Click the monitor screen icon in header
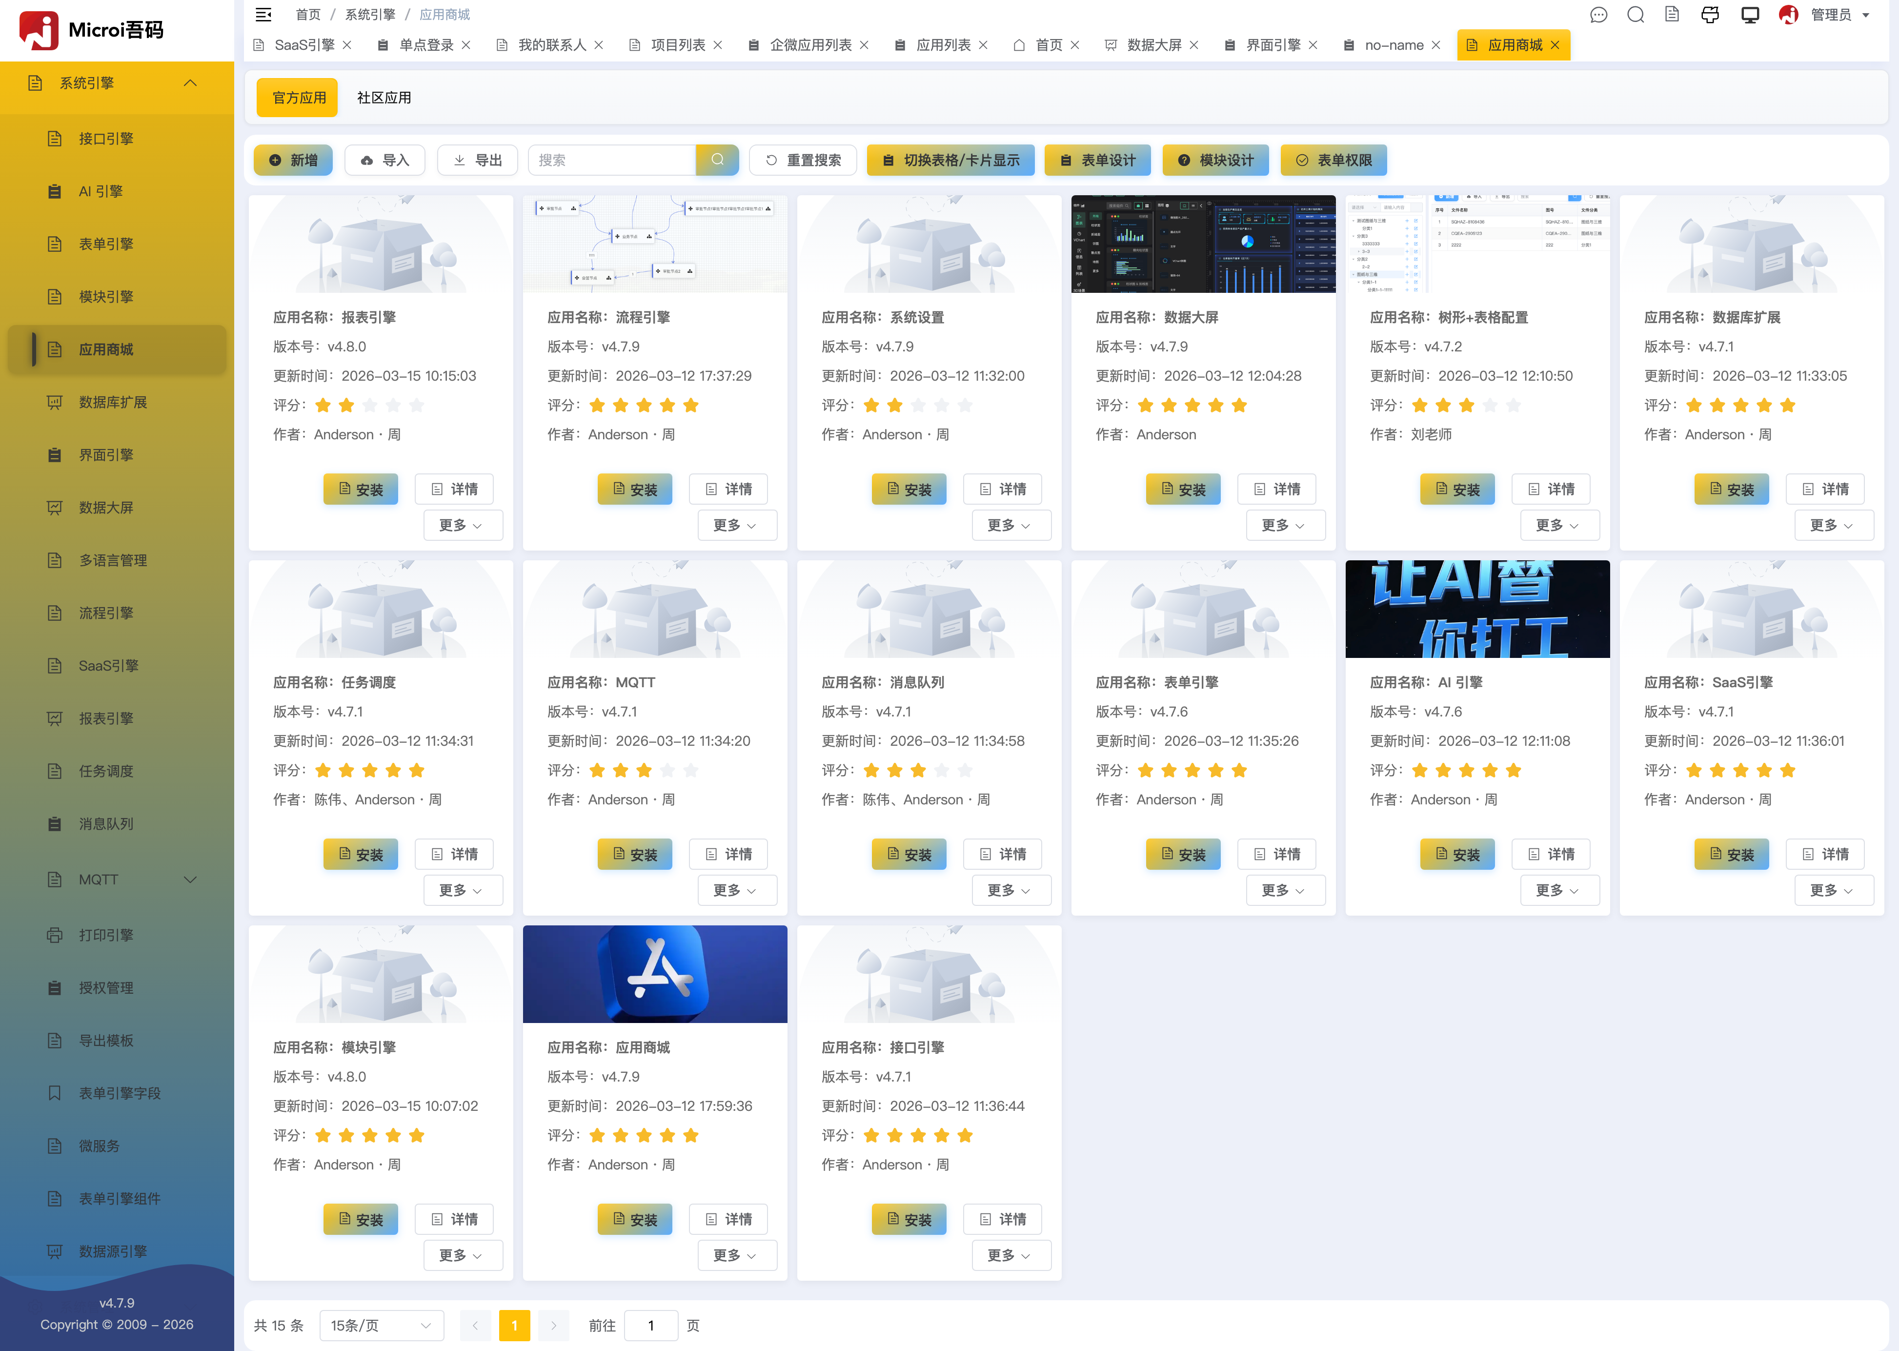1899x1351 pixels. [1749, 15]
